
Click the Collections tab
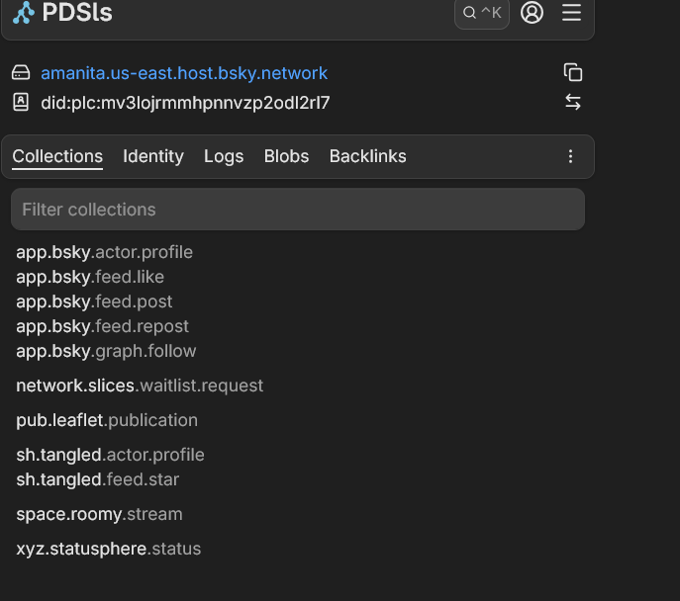point(57,156)
